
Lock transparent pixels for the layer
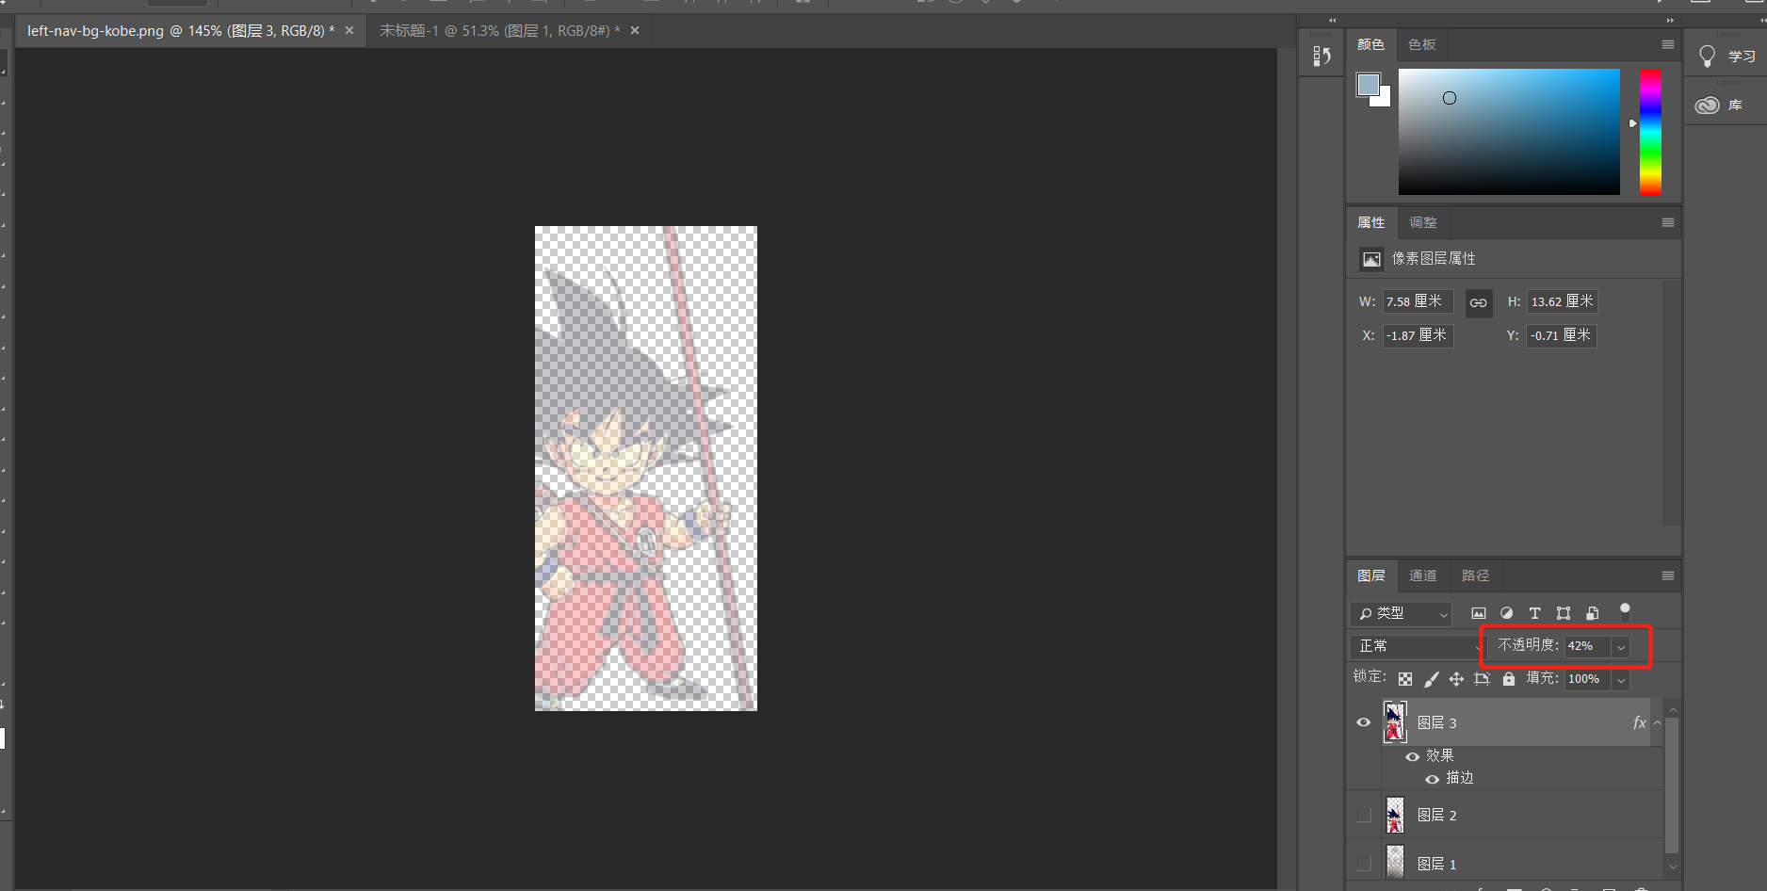1405,679
